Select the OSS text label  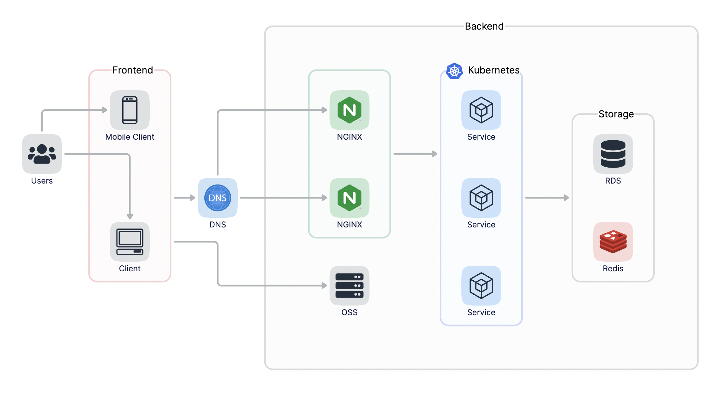(350, 312)
